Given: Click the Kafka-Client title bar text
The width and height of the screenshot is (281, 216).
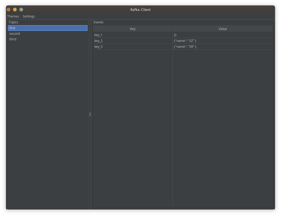Looking at the screenshot, I should pyautogui.click(x=140, y=10).
